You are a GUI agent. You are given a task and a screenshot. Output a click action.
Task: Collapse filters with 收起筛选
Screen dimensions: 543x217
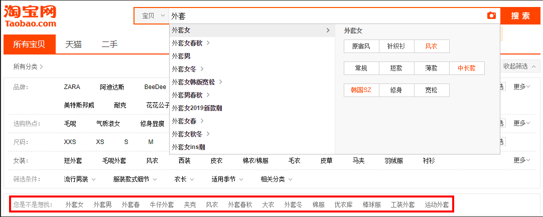click(x=519, y=66)
